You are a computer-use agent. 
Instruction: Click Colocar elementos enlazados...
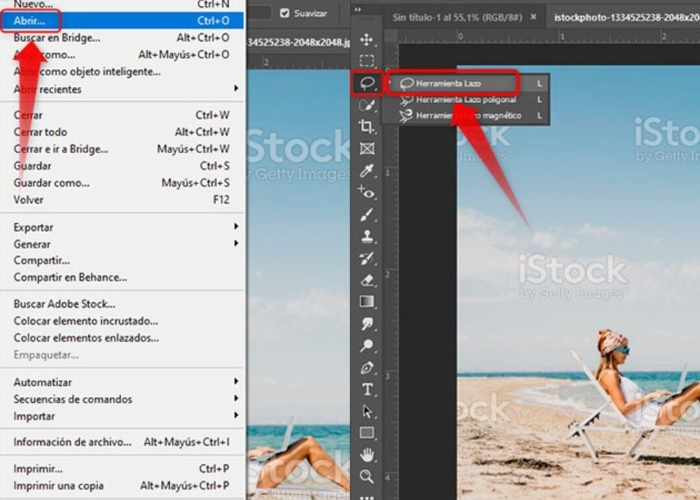(x=122, y=339)
